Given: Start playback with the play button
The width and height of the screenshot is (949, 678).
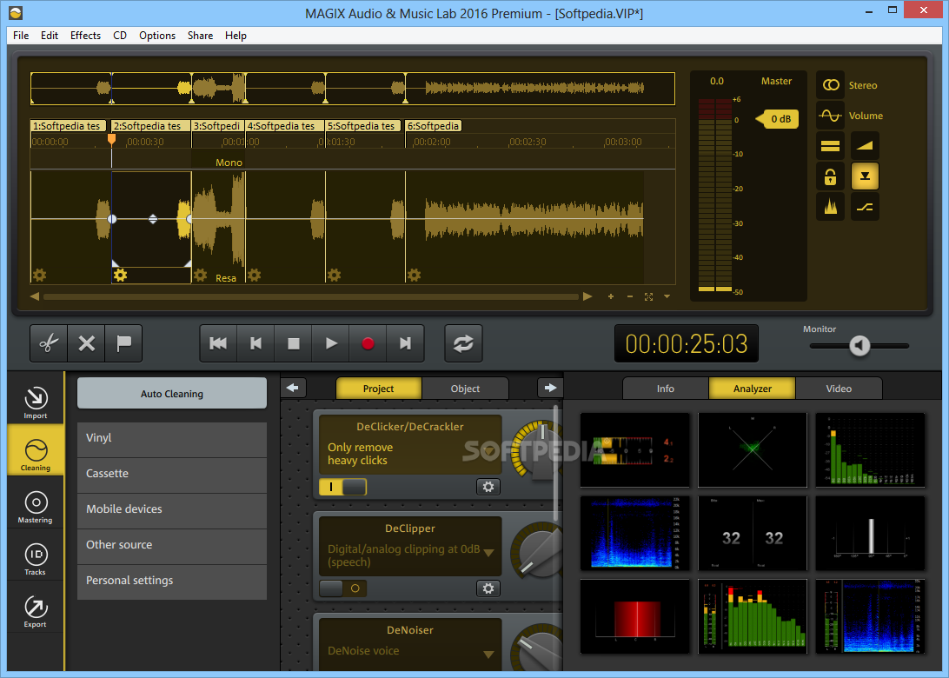Looking at the screenshot, I should tap(331, 343).
